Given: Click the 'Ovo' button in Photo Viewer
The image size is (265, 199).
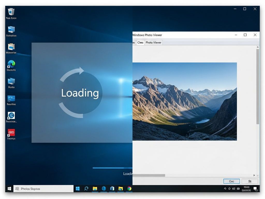Looking at the screenshot, I should (232, 181).
